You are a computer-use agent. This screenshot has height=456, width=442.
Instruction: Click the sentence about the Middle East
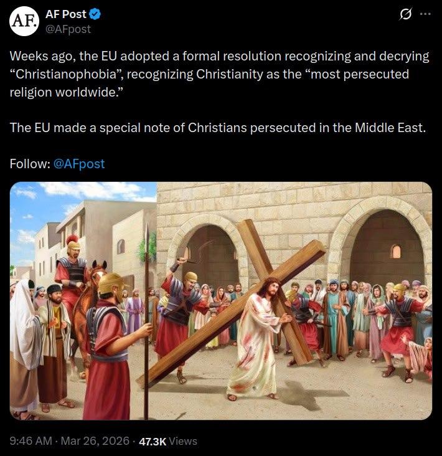(x=217, y=128)
